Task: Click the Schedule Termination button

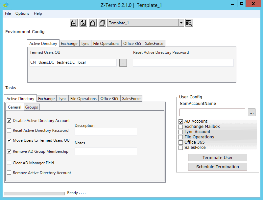Action: tap(218, 167)
